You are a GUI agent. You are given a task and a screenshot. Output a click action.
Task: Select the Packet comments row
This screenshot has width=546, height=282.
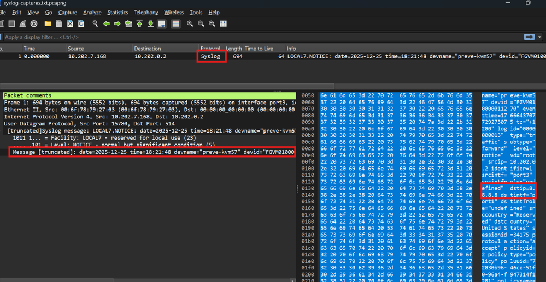pyautogui.click(x=149, y=95)
